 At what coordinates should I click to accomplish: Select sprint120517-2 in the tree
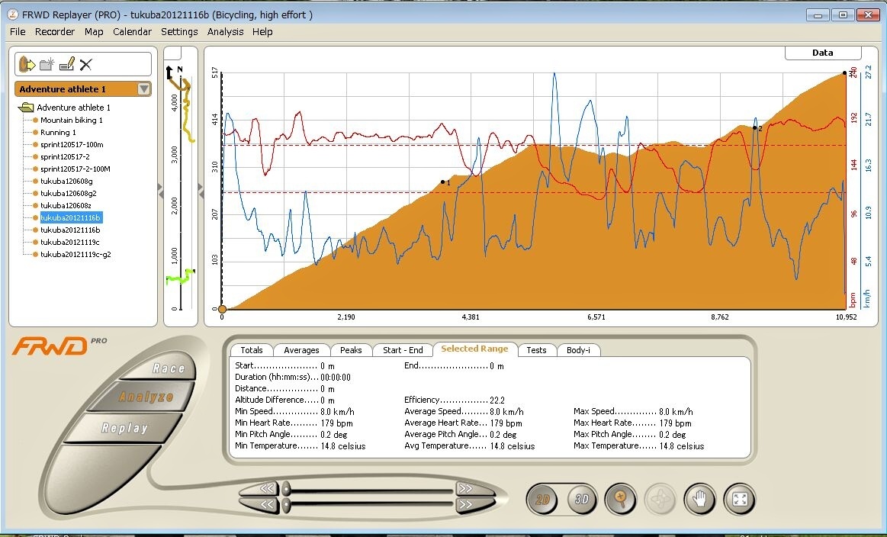[x=65, y=156]
